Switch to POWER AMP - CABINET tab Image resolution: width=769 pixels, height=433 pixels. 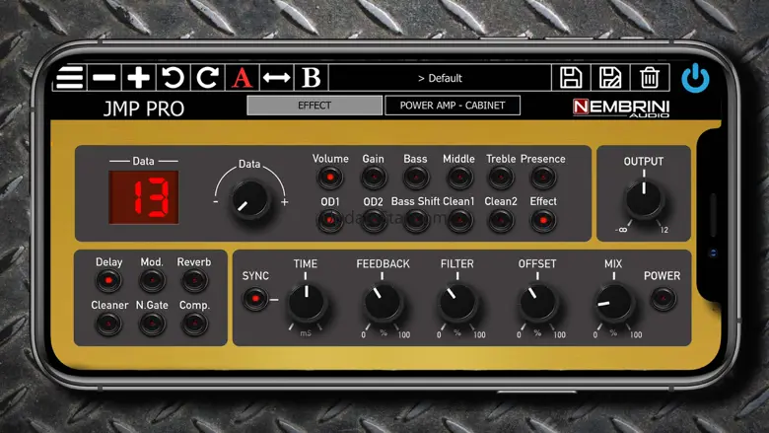tap(453, 106)
